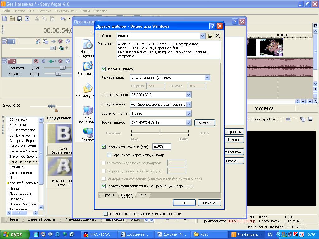Click the timeline zoom magnifier tool
The height and width of the screenshot is (239, 319).
pyautogui.click(x=315, y=101)
